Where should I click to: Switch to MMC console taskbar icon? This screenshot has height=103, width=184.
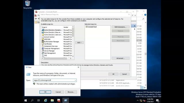59,100
